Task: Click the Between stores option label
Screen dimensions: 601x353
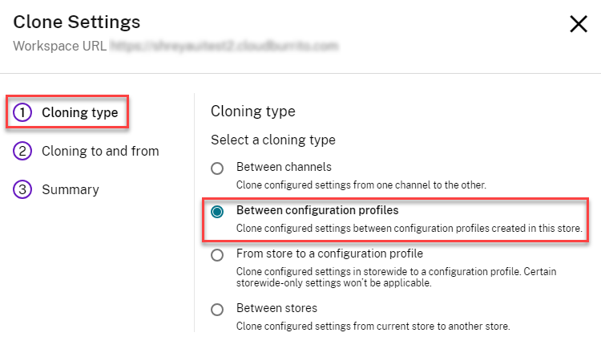Action: tap(276, 308)
